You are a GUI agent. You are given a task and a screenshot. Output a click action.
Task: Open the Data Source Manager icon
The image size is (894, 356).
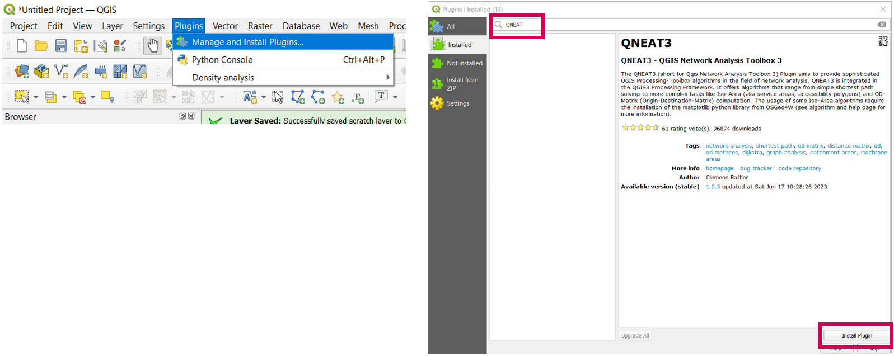[22, 71]
